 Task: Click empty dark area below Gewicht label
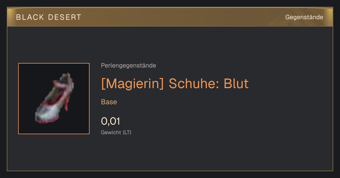[170, 154]
